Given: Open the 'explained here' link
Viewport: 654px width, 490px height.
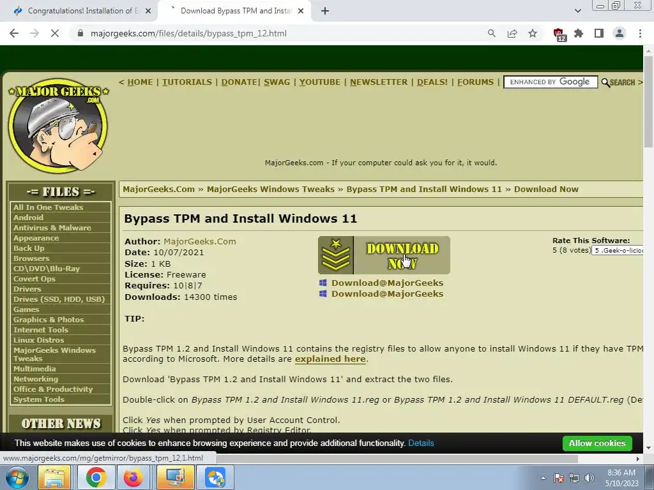Looking at the screenshot, I should tap(330, 359).
